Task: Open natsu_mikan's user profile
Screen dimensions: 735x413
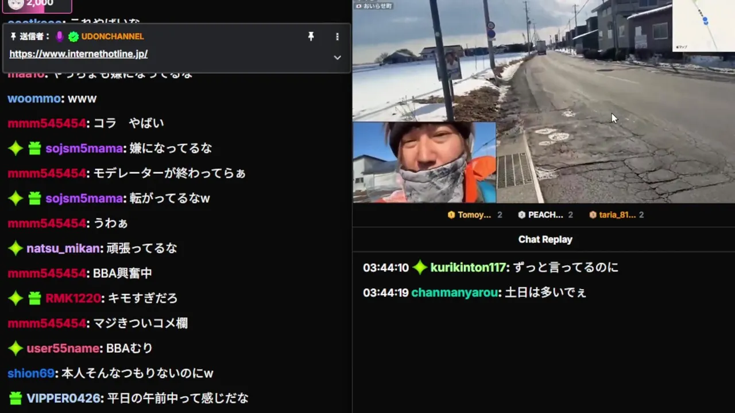Action: point(64,248)
